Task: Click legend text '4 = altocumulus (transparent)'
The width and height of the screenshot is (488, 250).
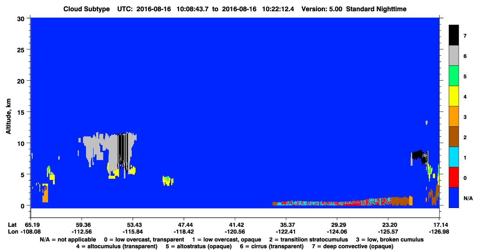Action: (x=117, y=246)
